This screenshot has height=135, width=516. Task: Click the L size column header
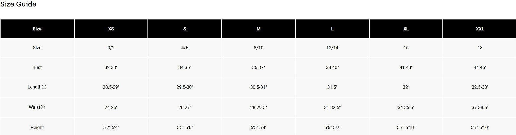332,29
